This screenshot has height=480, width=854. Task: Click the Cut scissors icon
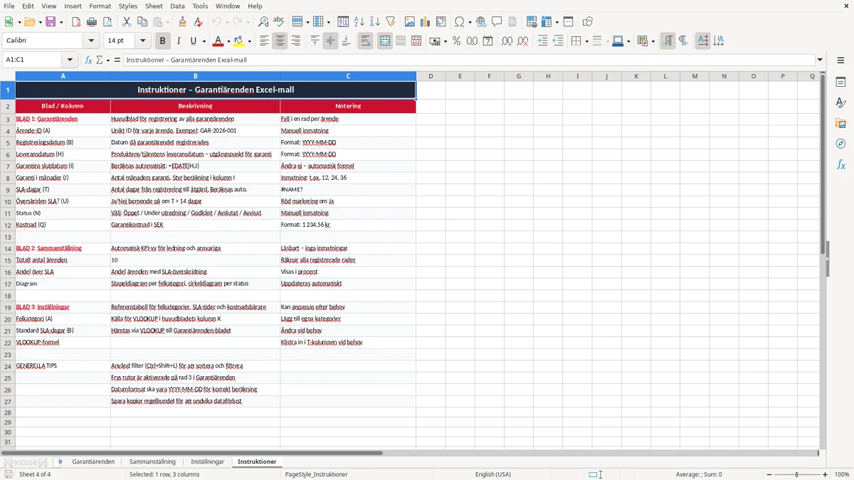(127, 21)
